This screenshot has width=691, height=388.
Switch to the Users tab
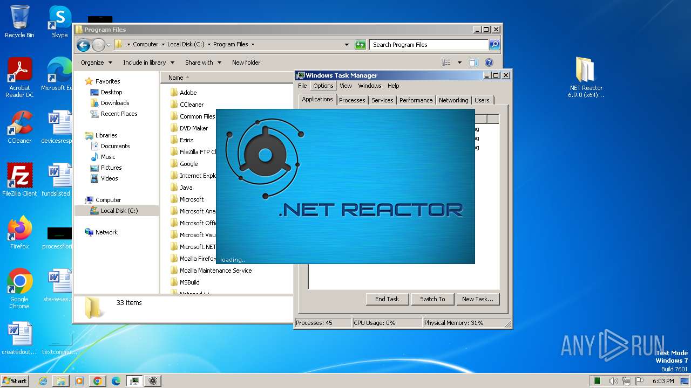click(482, 100)
